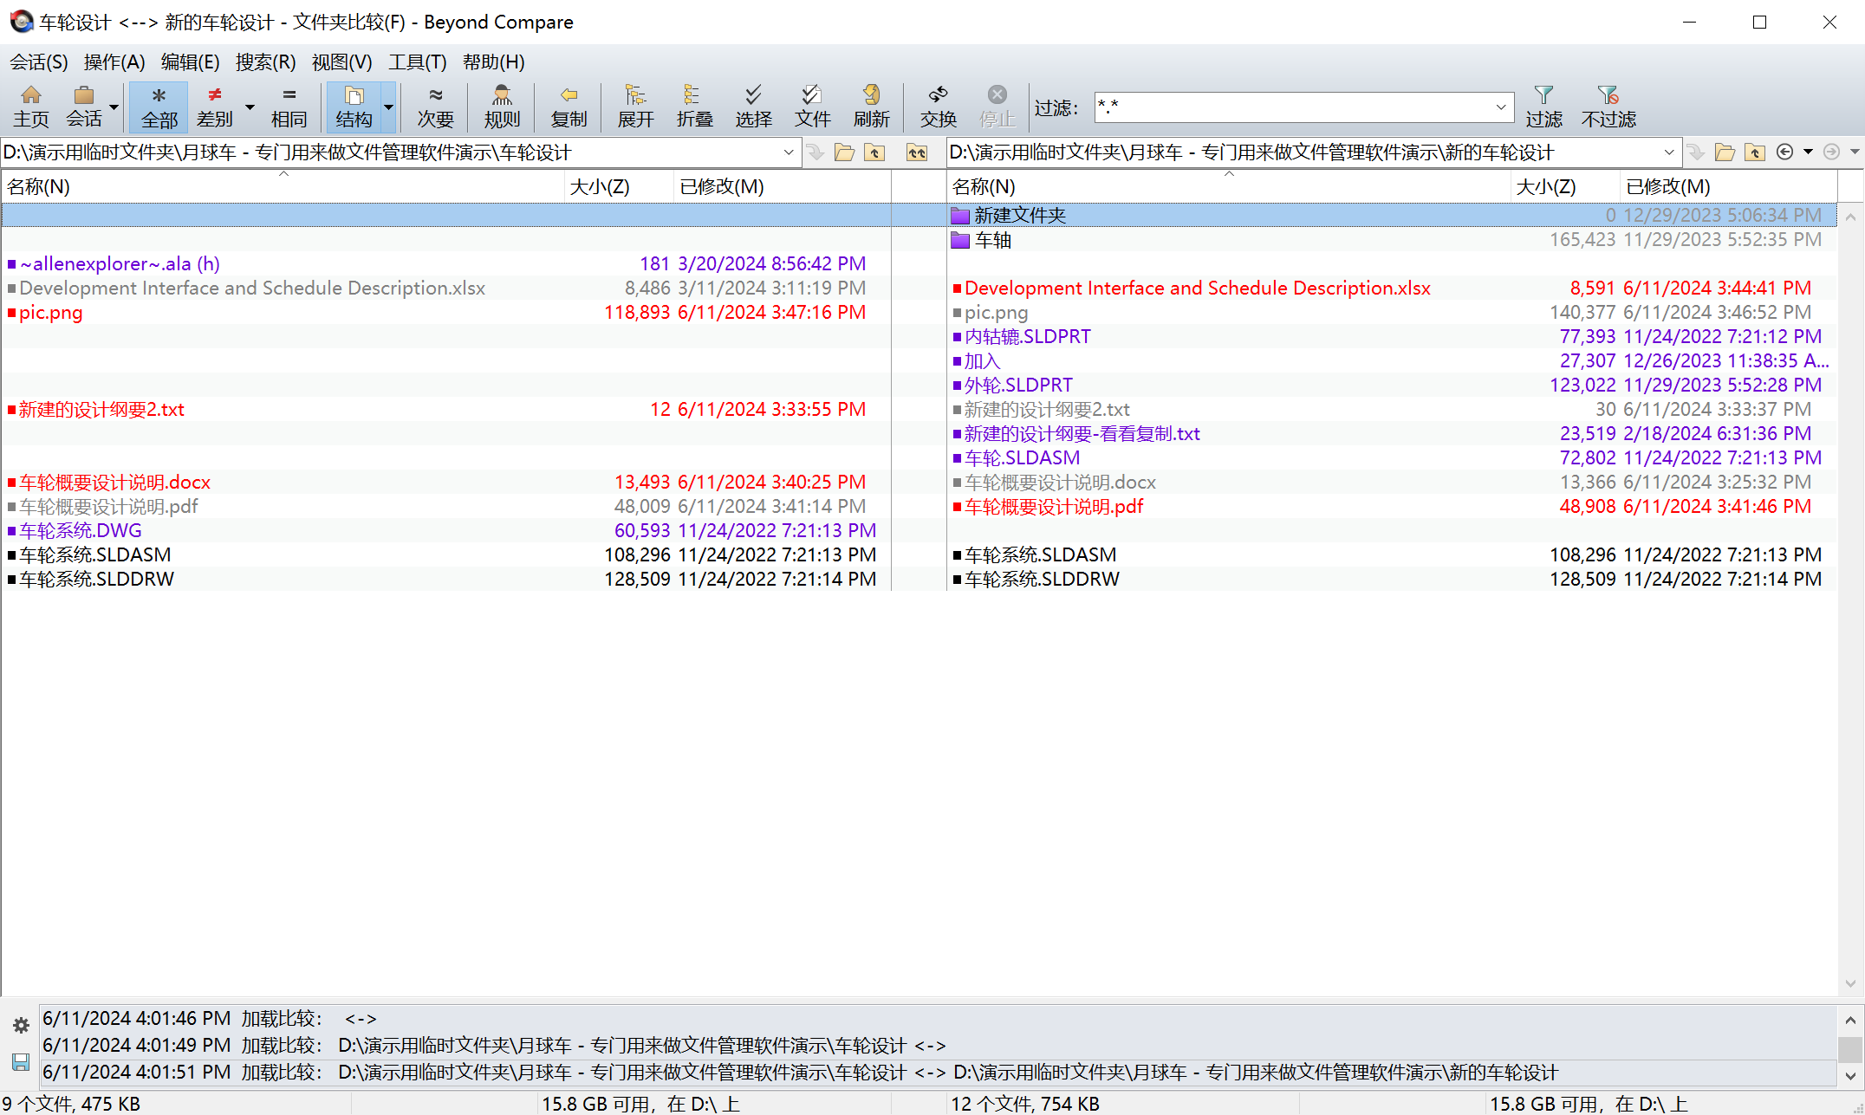Open the Tools (工具) menu
1865x1115 pixels.
coord(417,62)
